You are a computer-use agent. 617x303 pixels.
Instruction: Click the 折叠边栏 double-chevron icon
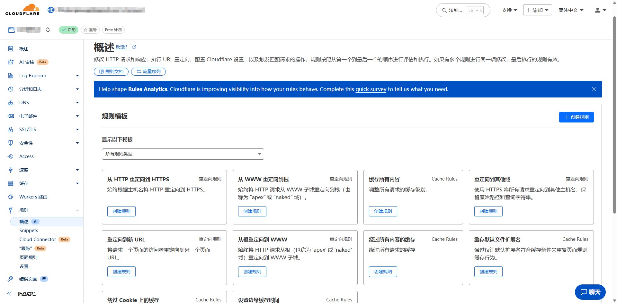click(x=9, y=294)
